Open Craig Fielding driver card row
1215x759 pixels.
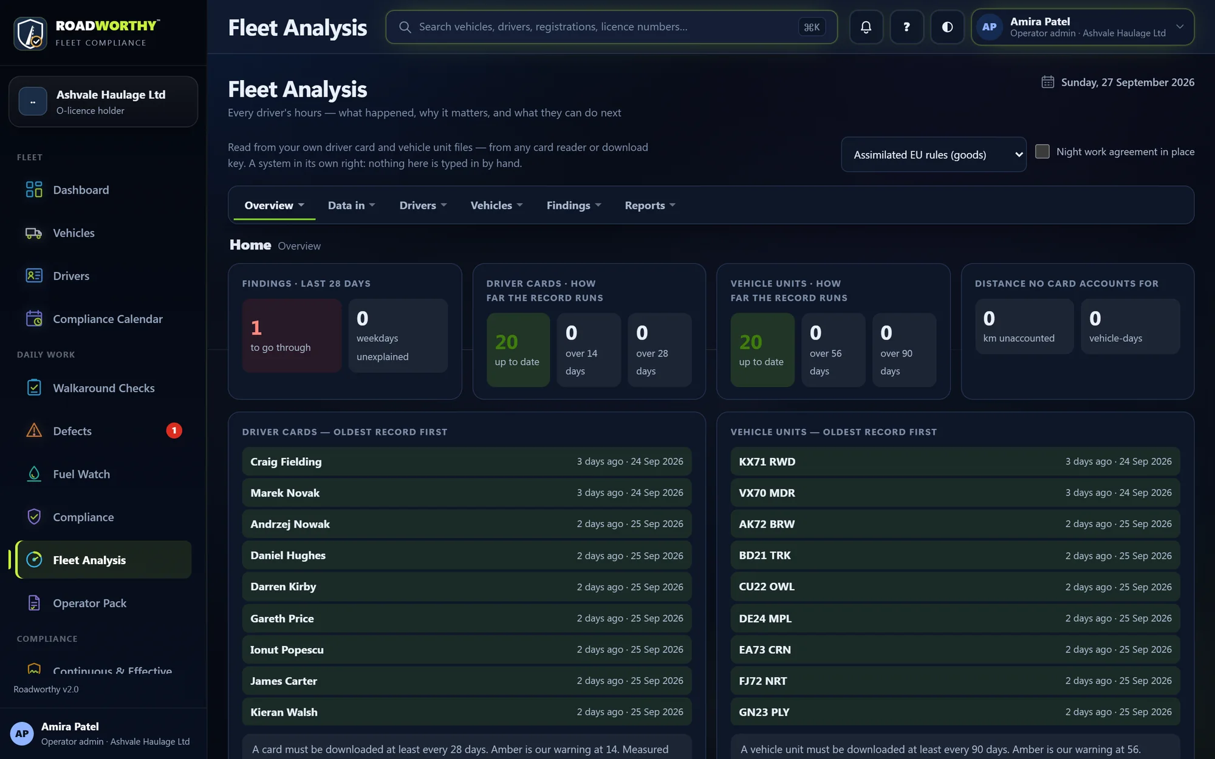click(467, 461)
